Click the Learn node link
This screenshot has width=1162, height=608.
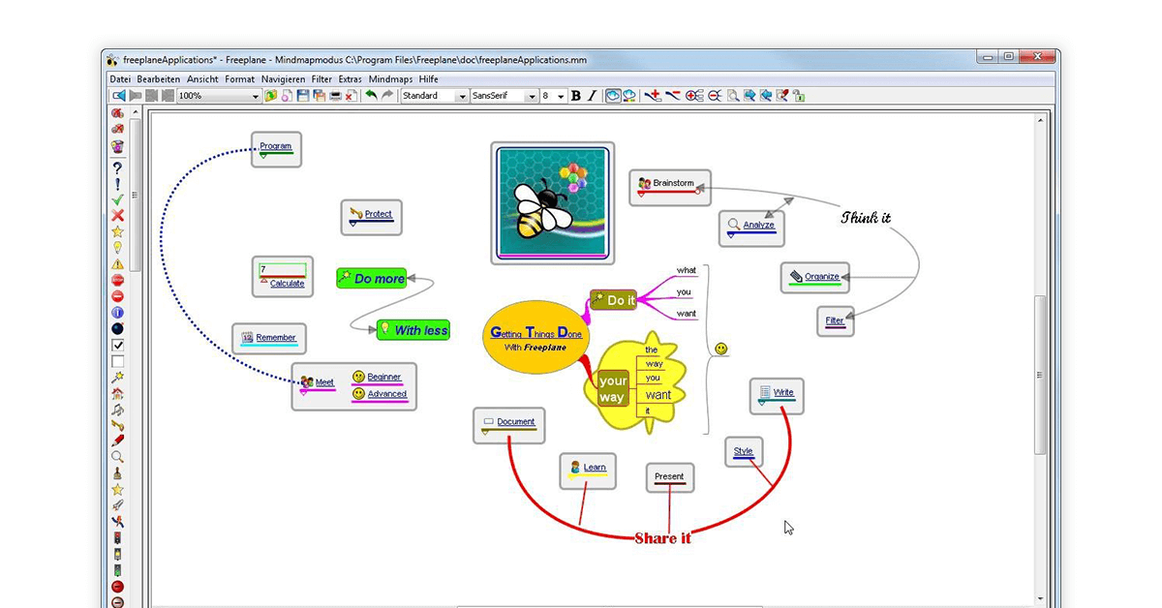[595, 468]
